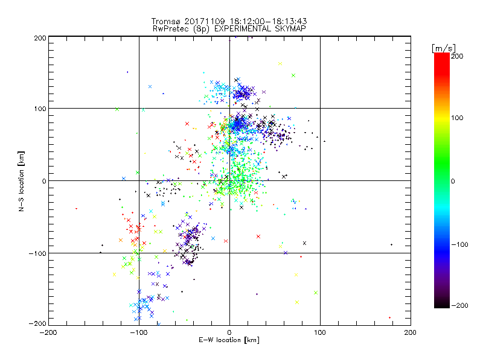Click the '[m/s]' colorbar unit label
Screen dimensions: 483x362
click(444, 48)
